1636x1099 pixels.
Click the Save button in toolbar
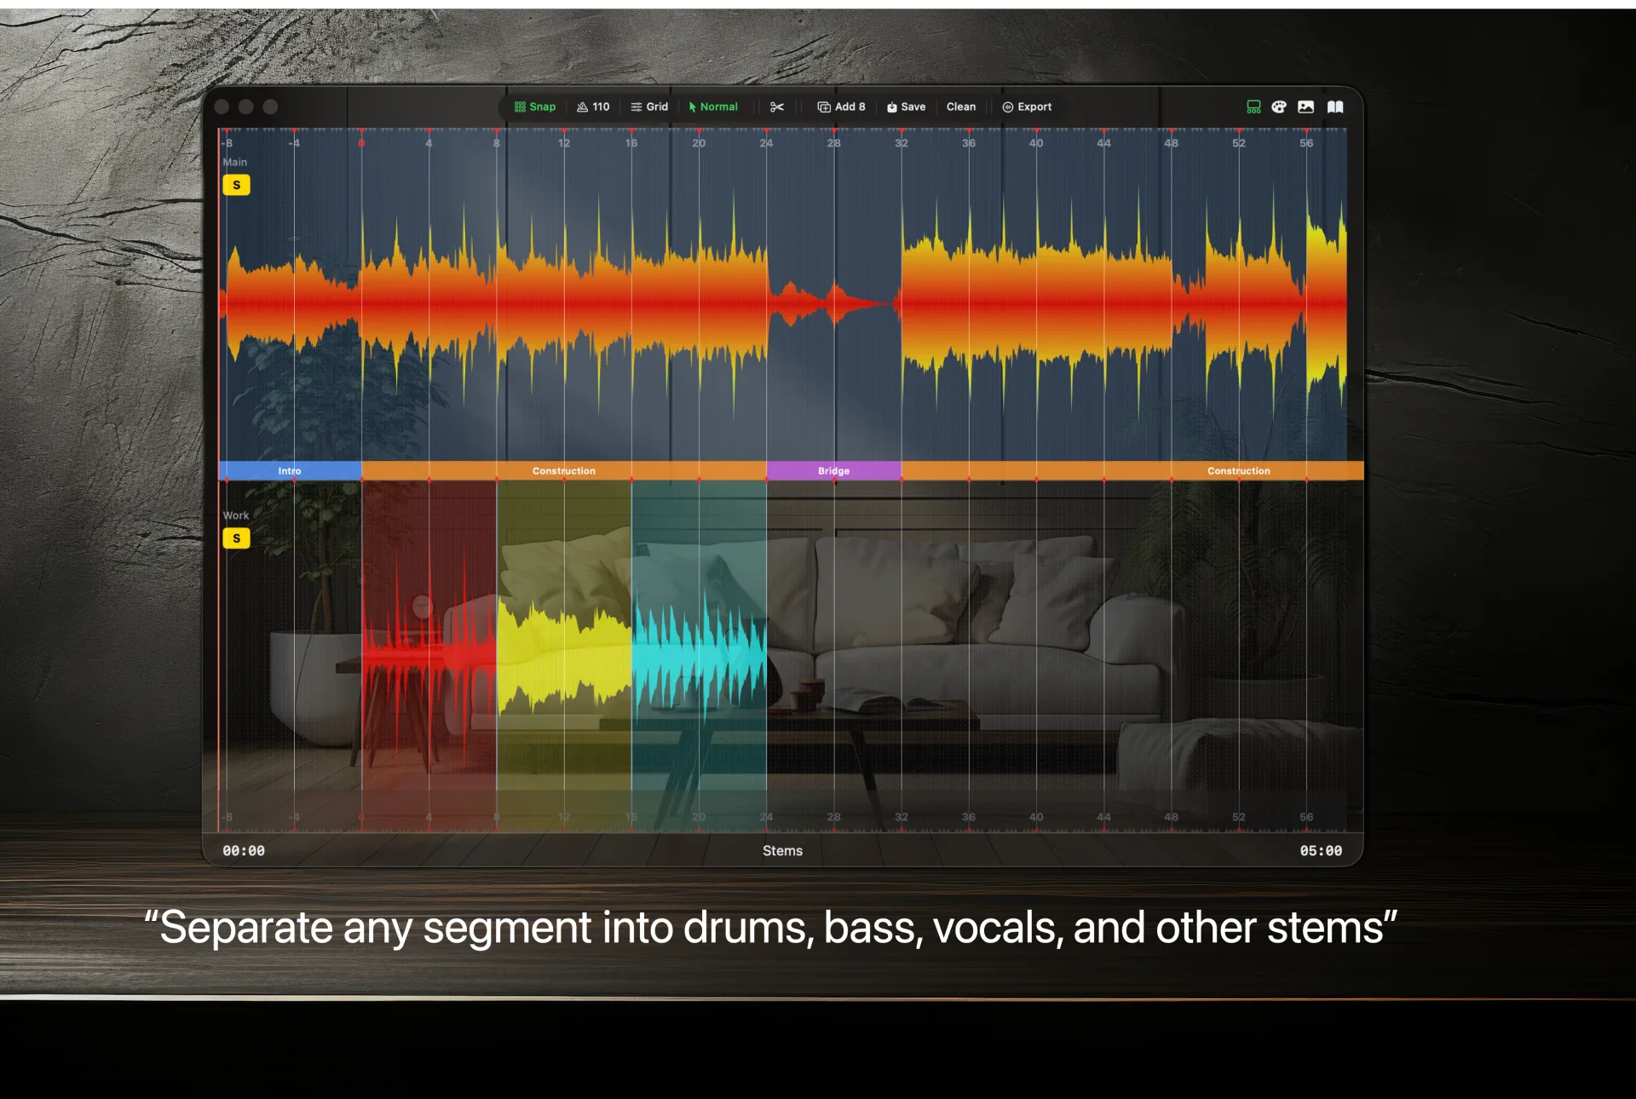point(906,106)
